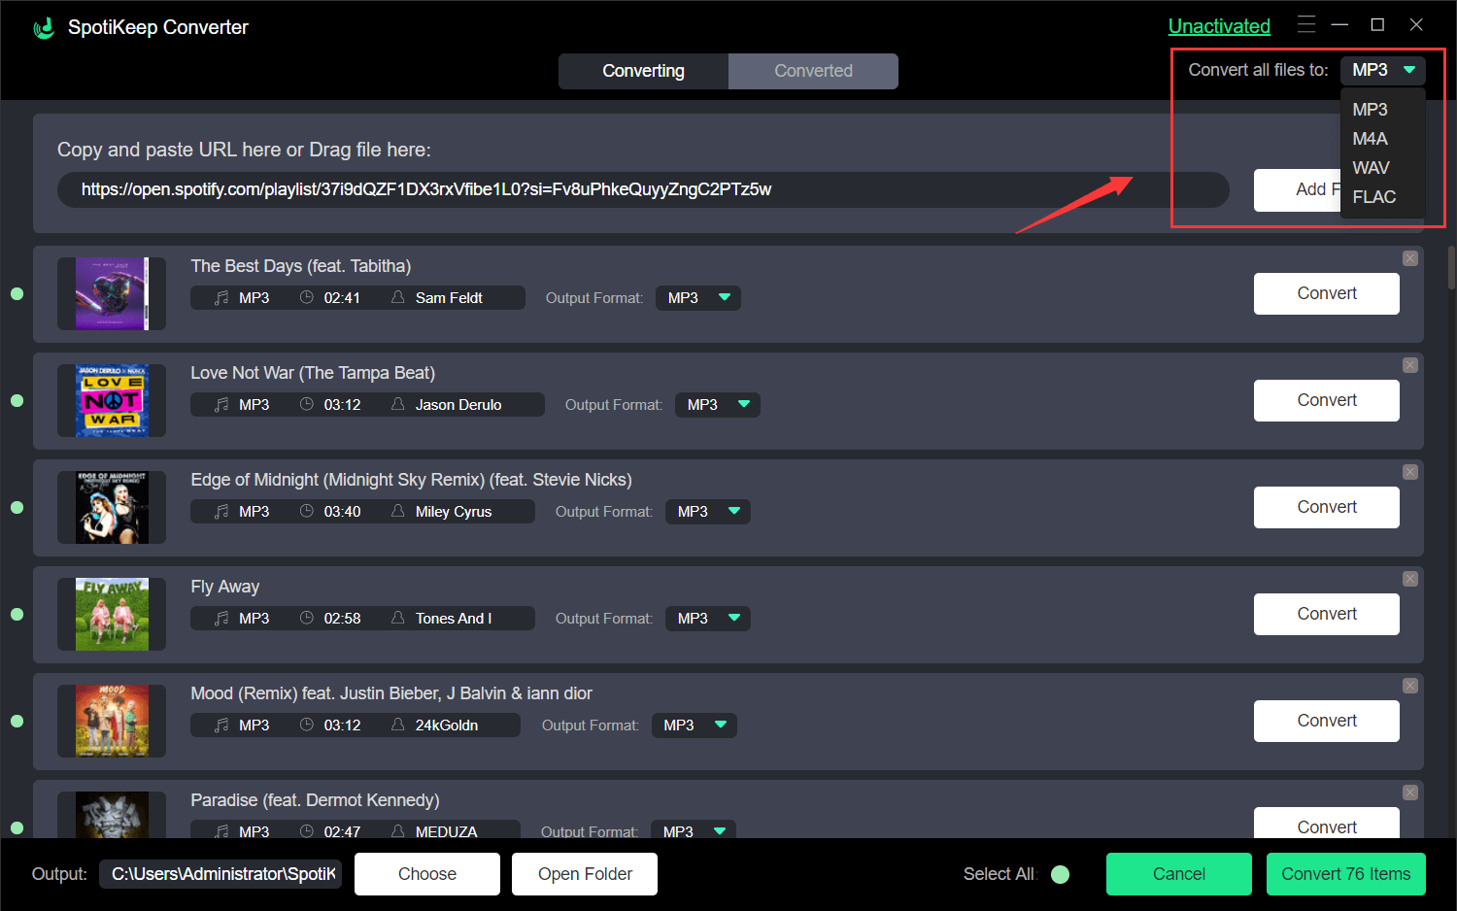Open Output Format dropdown for Edge of Midnight

[708, 512]
